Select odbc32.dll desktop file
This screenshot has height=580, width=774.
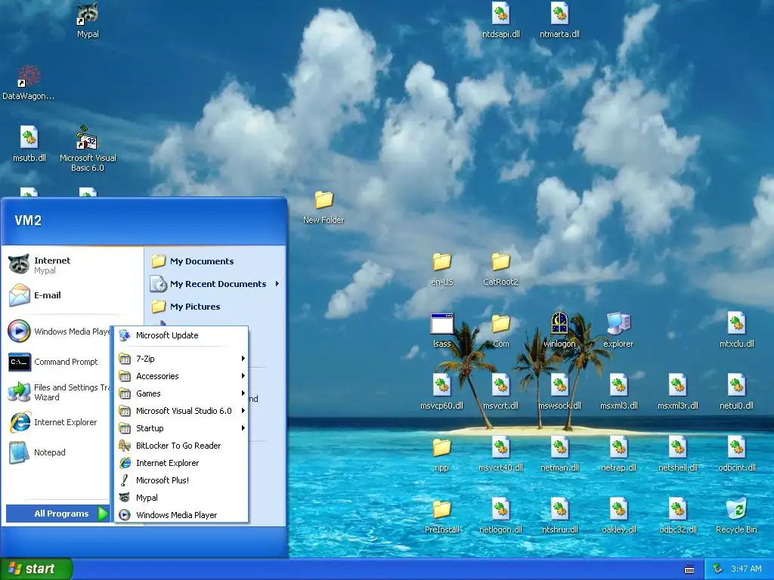[678, 516]
